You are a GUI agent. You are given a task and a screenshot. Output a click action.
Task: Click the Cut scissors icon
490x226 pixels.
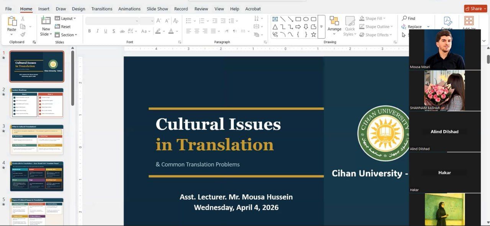click(x=23, y=18)
